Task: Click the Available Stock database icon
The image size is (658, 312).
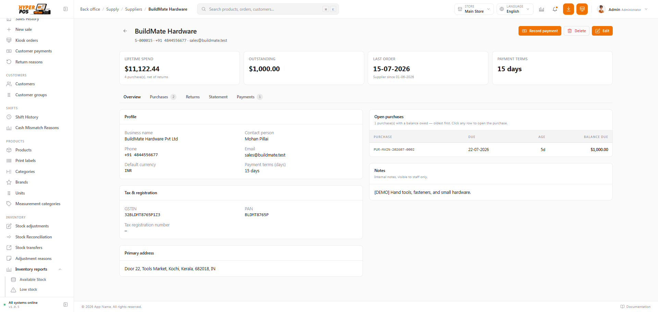Action: [13, 280]
